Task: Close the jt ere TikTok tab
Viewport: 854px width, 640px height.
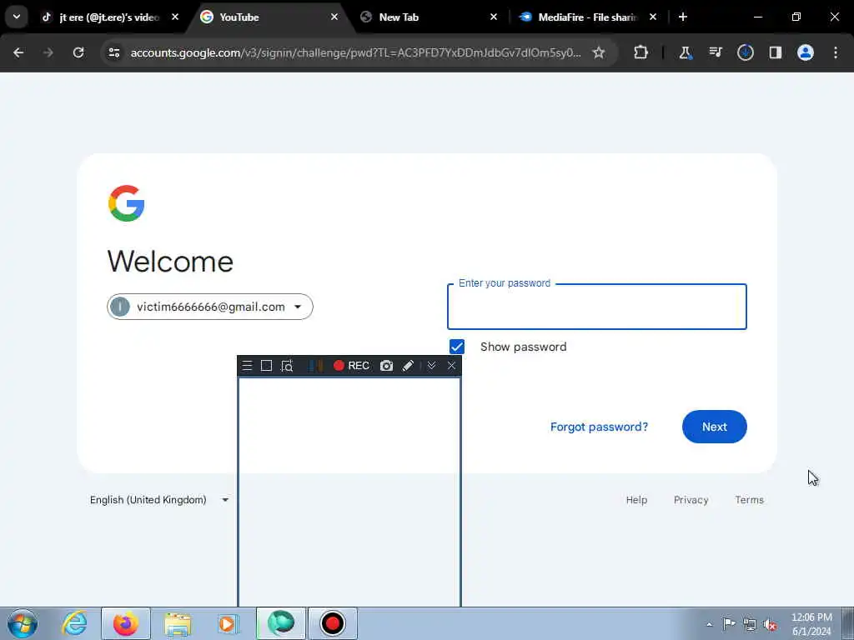Action: [x=175, y=17]
